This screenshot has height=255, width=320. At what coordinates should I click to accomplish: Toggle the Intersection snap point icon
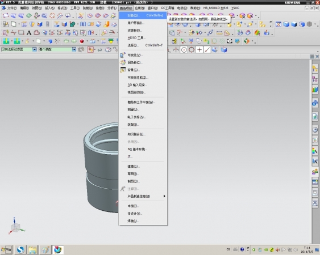[x=176, y=50]
